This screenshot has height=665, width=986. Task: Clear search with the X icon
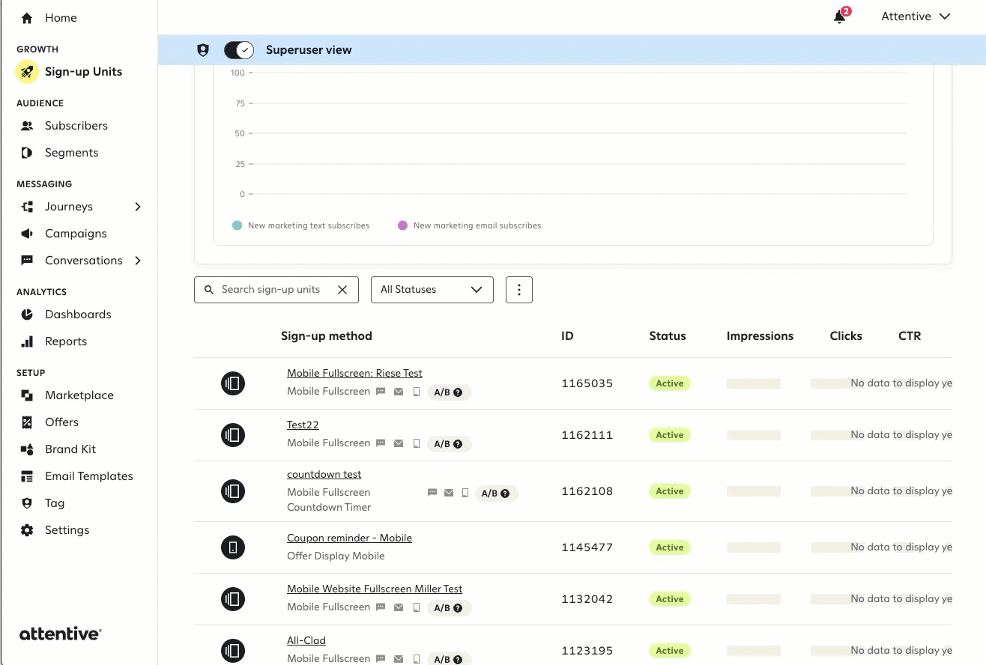point(342,290)
